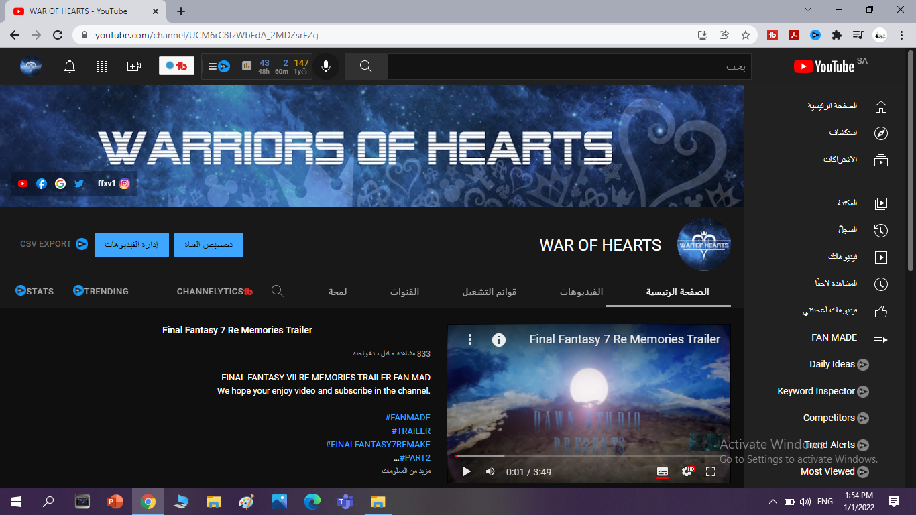The width and height of the screenshot is (916, 515).
Task: Click the Chrome address bar URL
Action: coord(207,35)
